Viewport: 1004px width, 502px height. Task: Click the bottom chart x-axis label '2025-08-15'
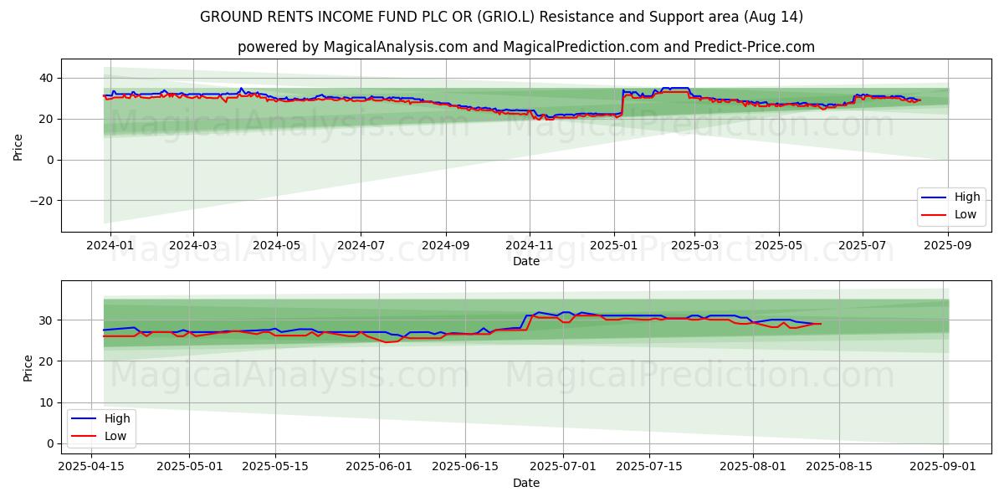839,467
